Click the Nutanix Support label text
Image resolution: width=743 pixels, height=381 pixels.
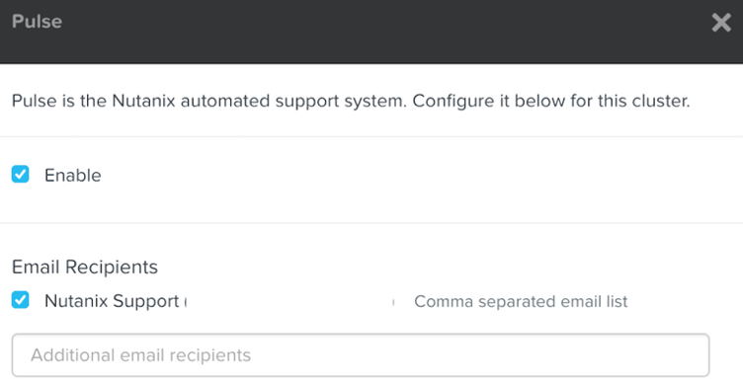[x=112, y=301]
